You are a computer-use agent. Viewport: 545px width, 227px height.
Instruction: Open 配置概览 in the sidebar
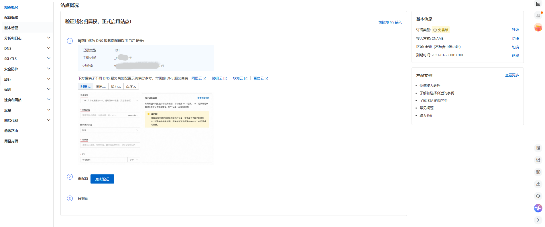click(11, 17)
